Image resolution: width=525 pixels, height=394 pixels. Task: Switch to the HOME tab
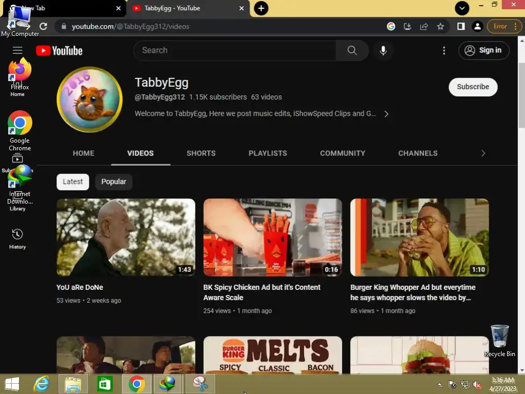click(84, 153)
